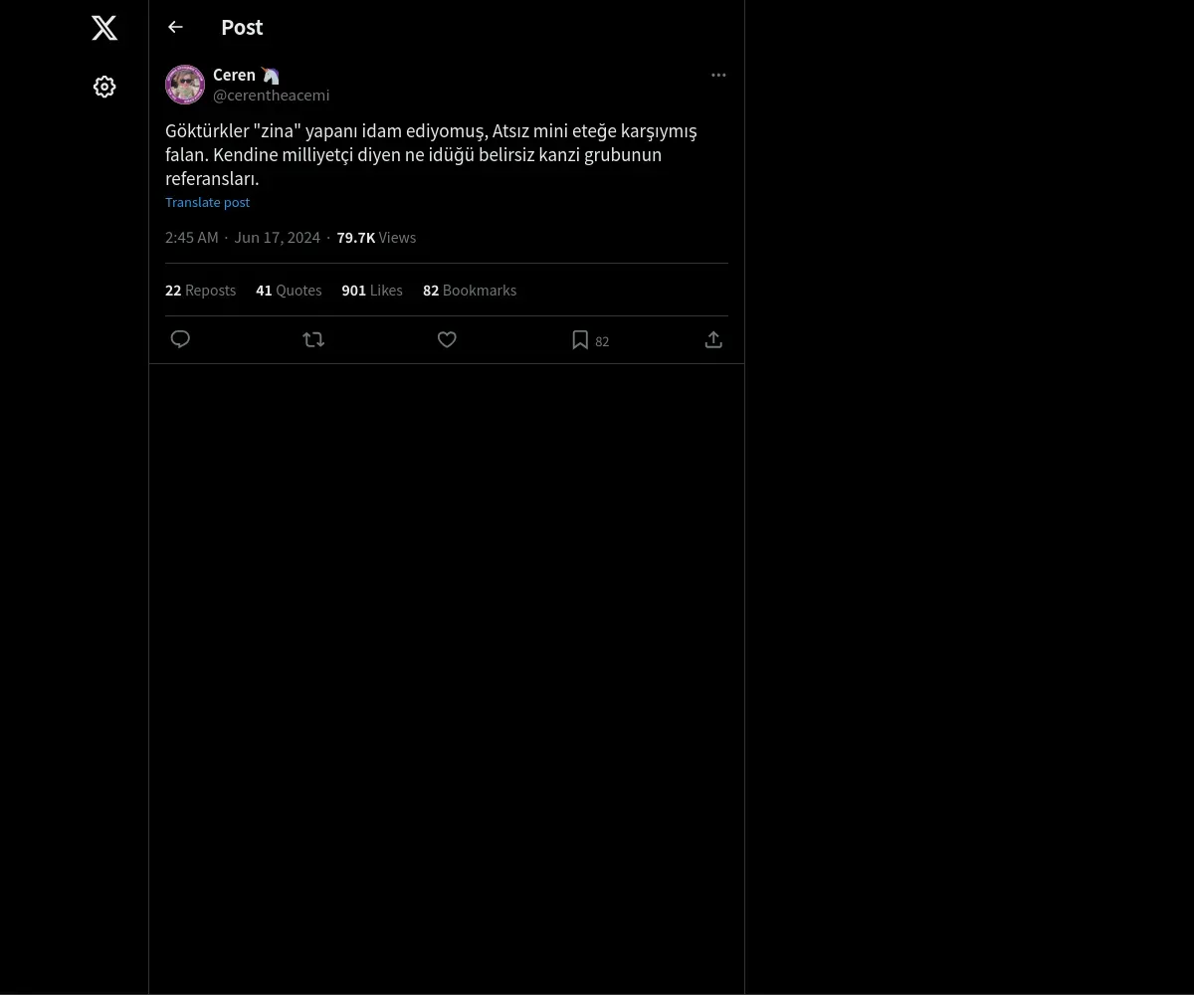View the 22 Reposts list

[x=200, y=291]
